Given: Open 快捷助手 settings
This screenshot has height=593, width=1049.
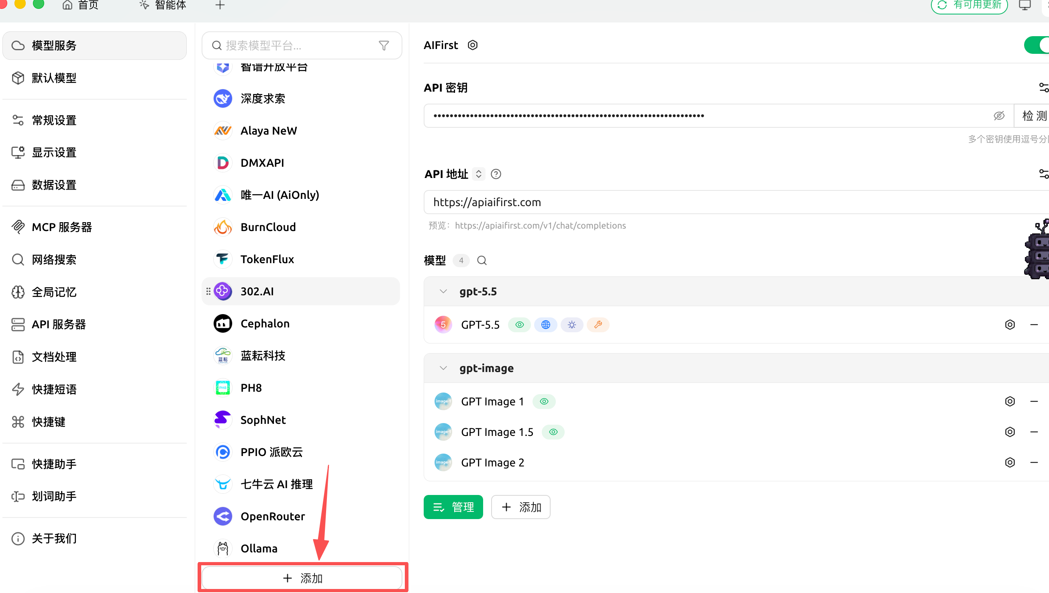Looking at the screenshot, I should click(94, 464).
